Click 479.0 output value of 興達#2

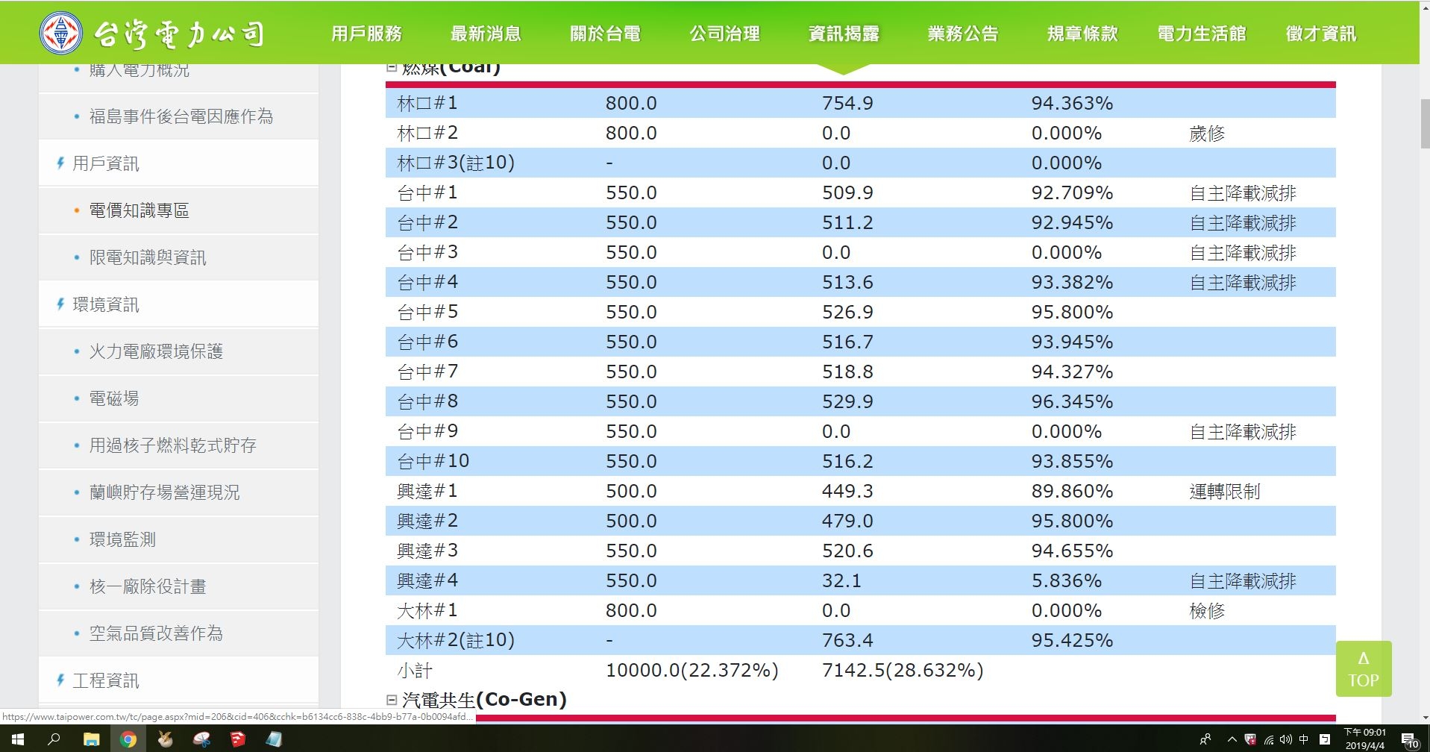click(847, 521)
